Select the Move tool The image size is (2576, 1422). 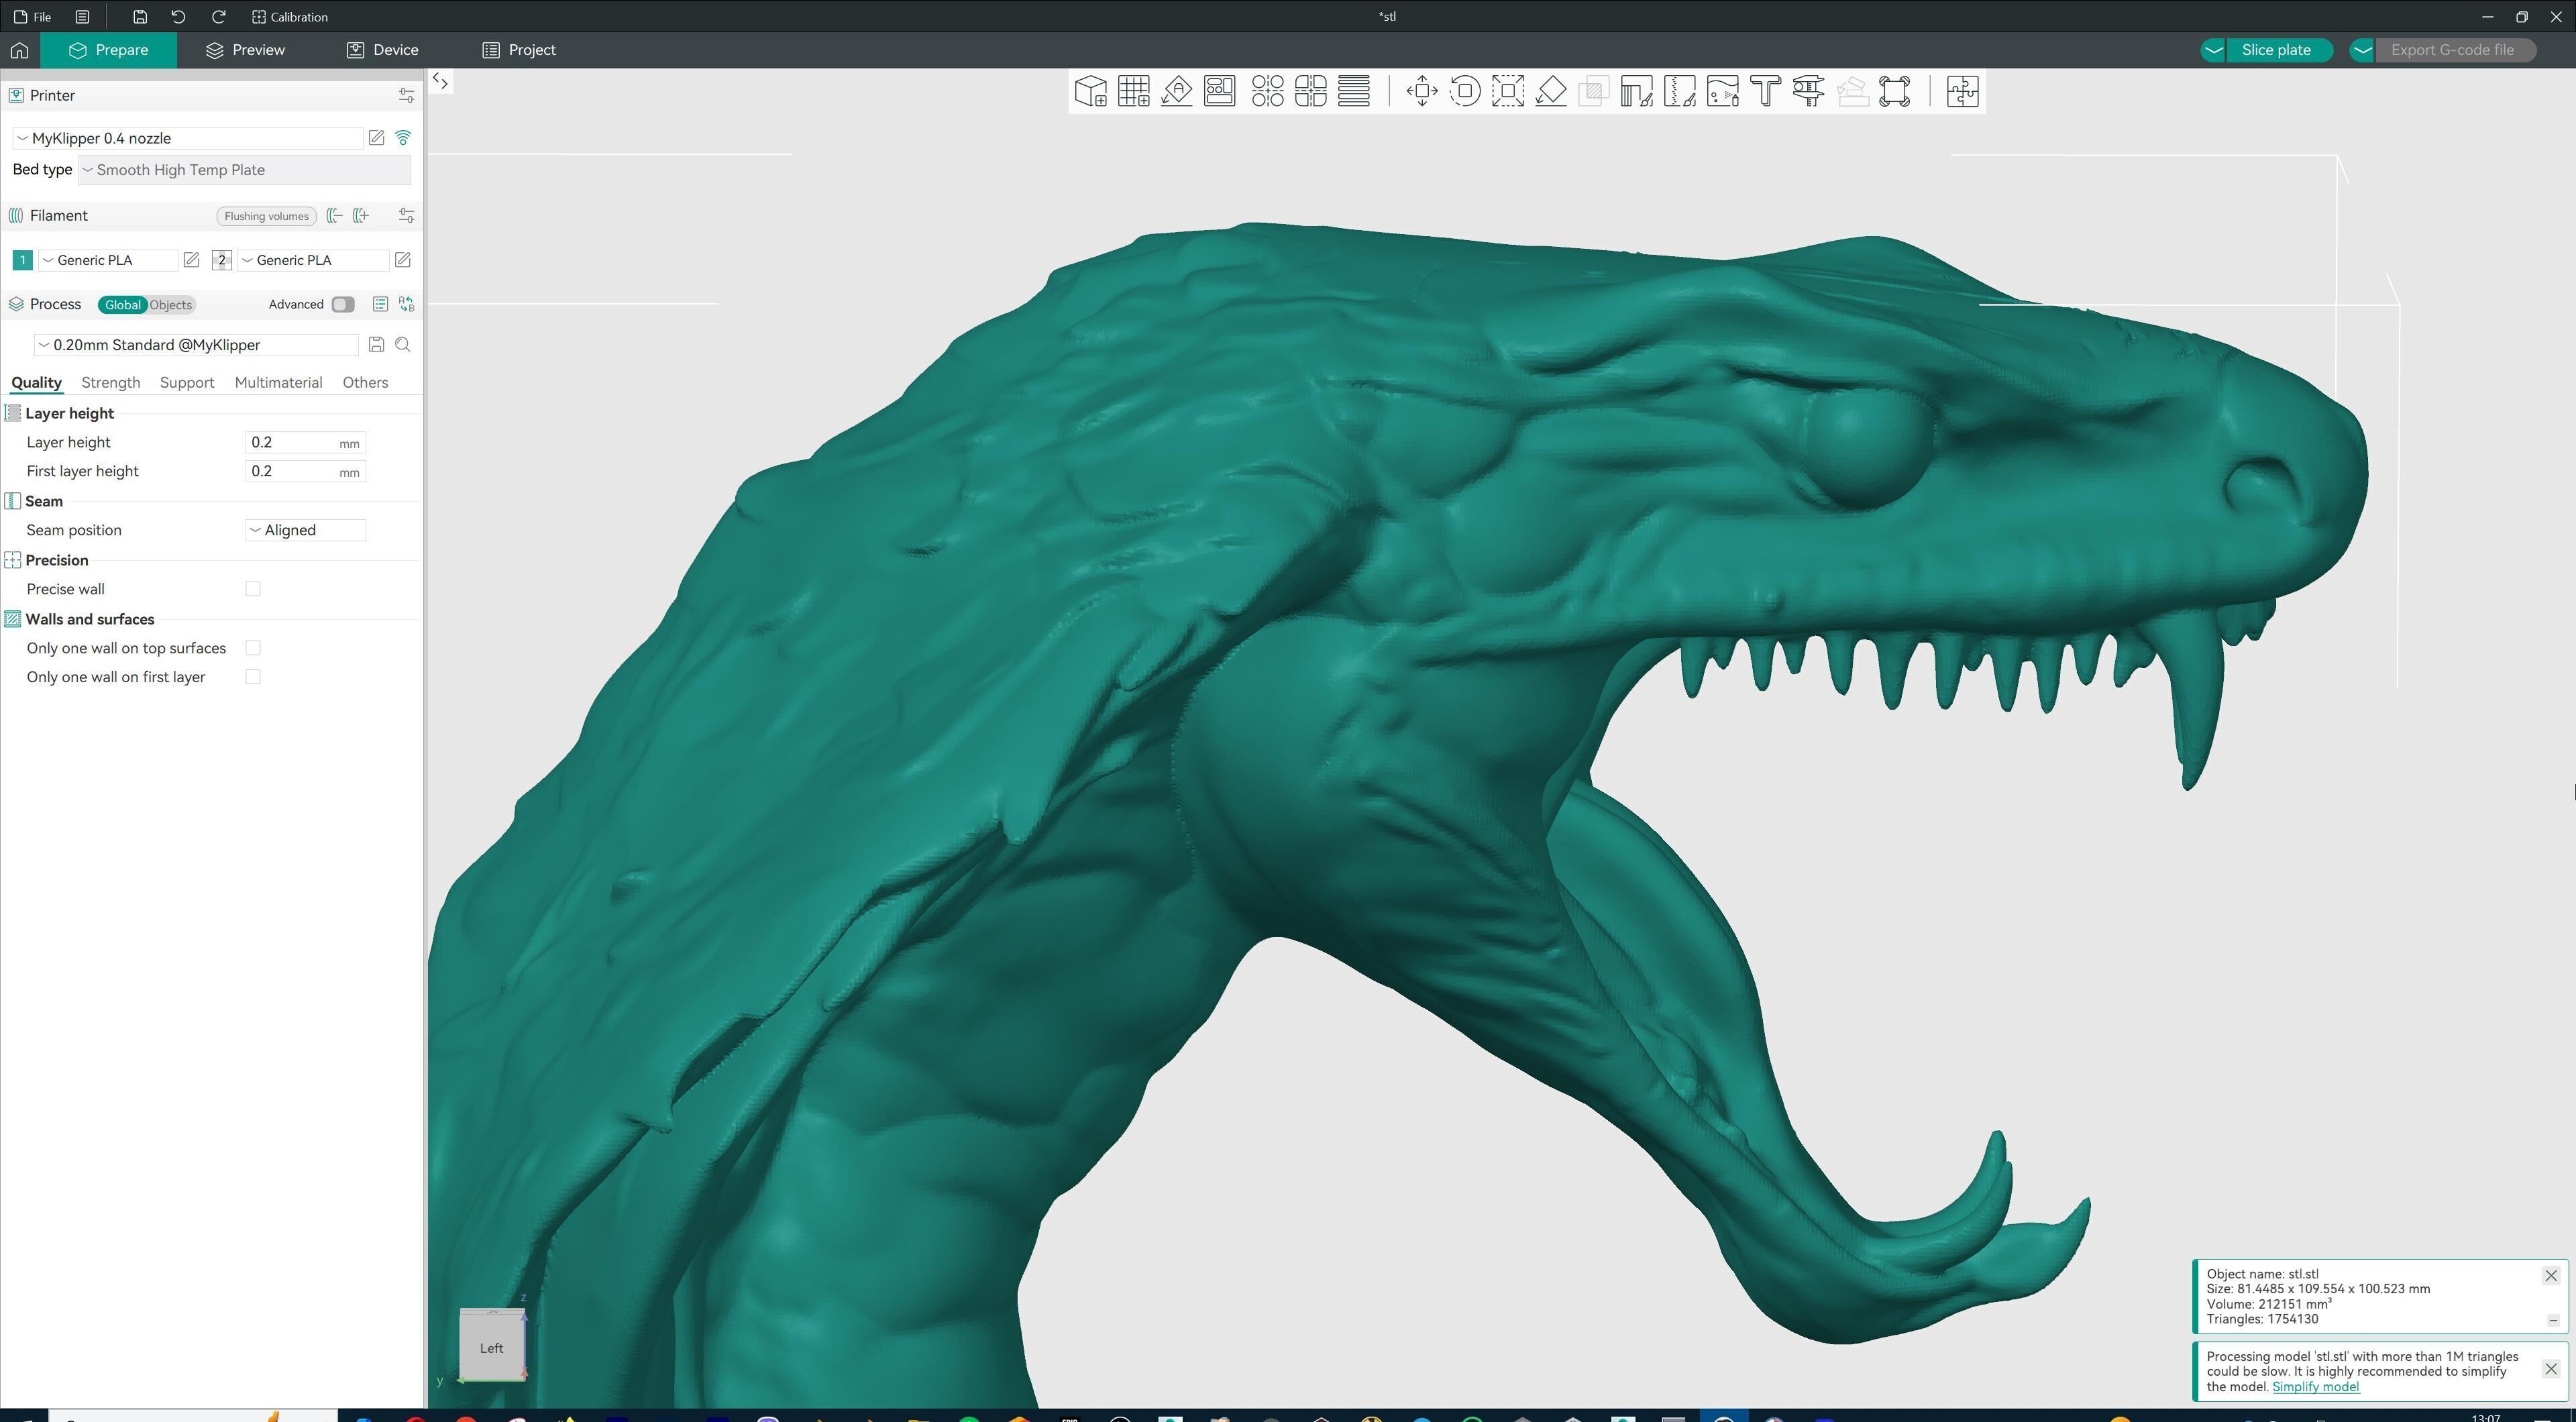click(x=1422, y=91)
